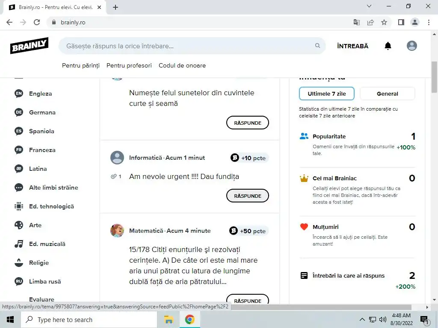Click the Întrebări la care ai răspuns icon
The height and width of the screenshot is (328, 438).
point(304,275)
